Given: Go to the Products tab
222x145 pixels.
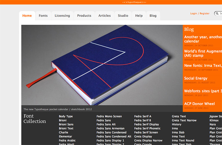Looking at the screenshot, I should 84,16.
